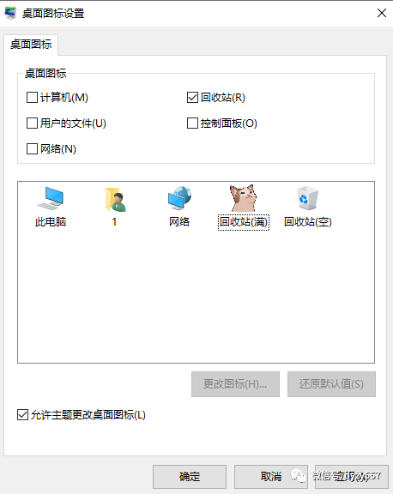The height and width of the screenshot is (494, 393).
Task: Select the 此电脑 computer icon
Action: 51,198
